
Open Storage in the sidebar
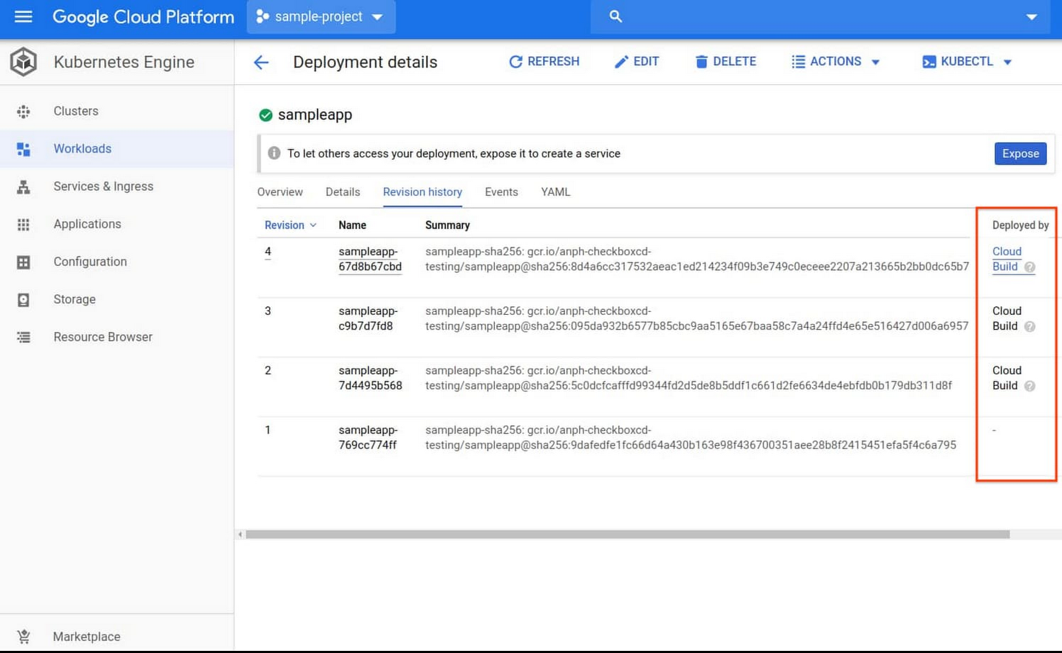117,300
